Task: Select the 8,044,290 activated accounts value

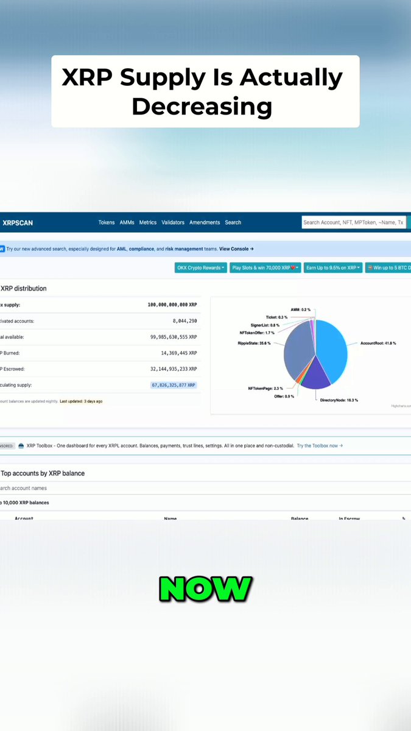Action: tap(185, 320)
